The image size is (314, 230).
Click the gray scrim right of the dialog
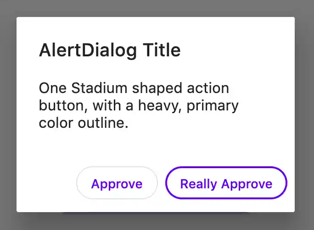(x=304, y=115)
